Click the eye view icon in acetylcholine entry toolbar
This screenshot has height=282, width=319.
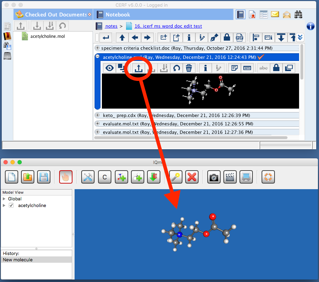(x=110, y=68)
